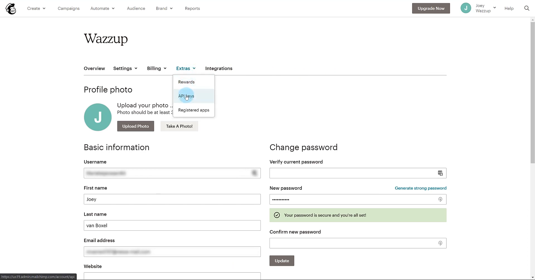
Task: Expand the Brand menu
Action: tap(164, 8)
